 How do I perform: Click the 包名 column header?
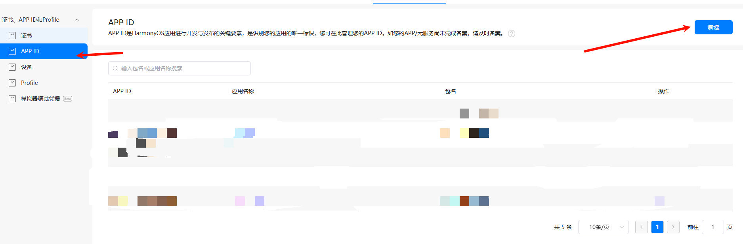pyautogui.click(x=451, y=91)
